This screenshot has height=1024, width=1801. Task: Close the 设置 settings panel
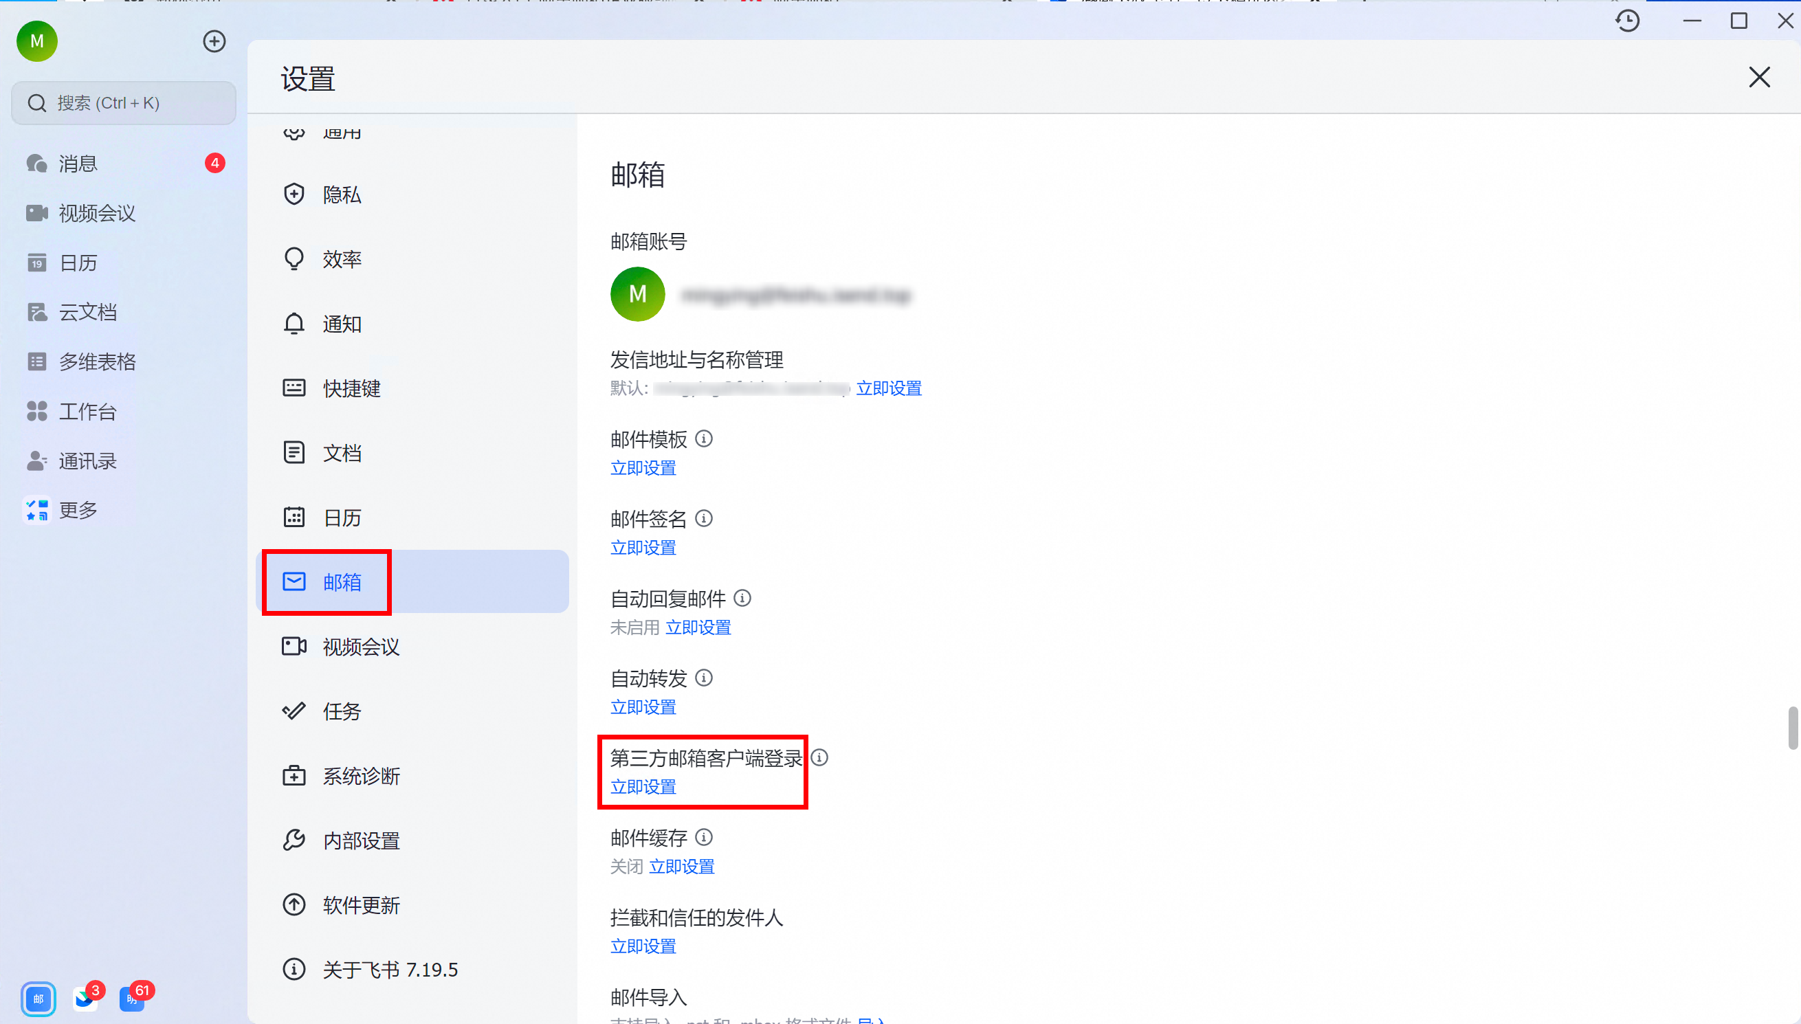click(1759, 78)
